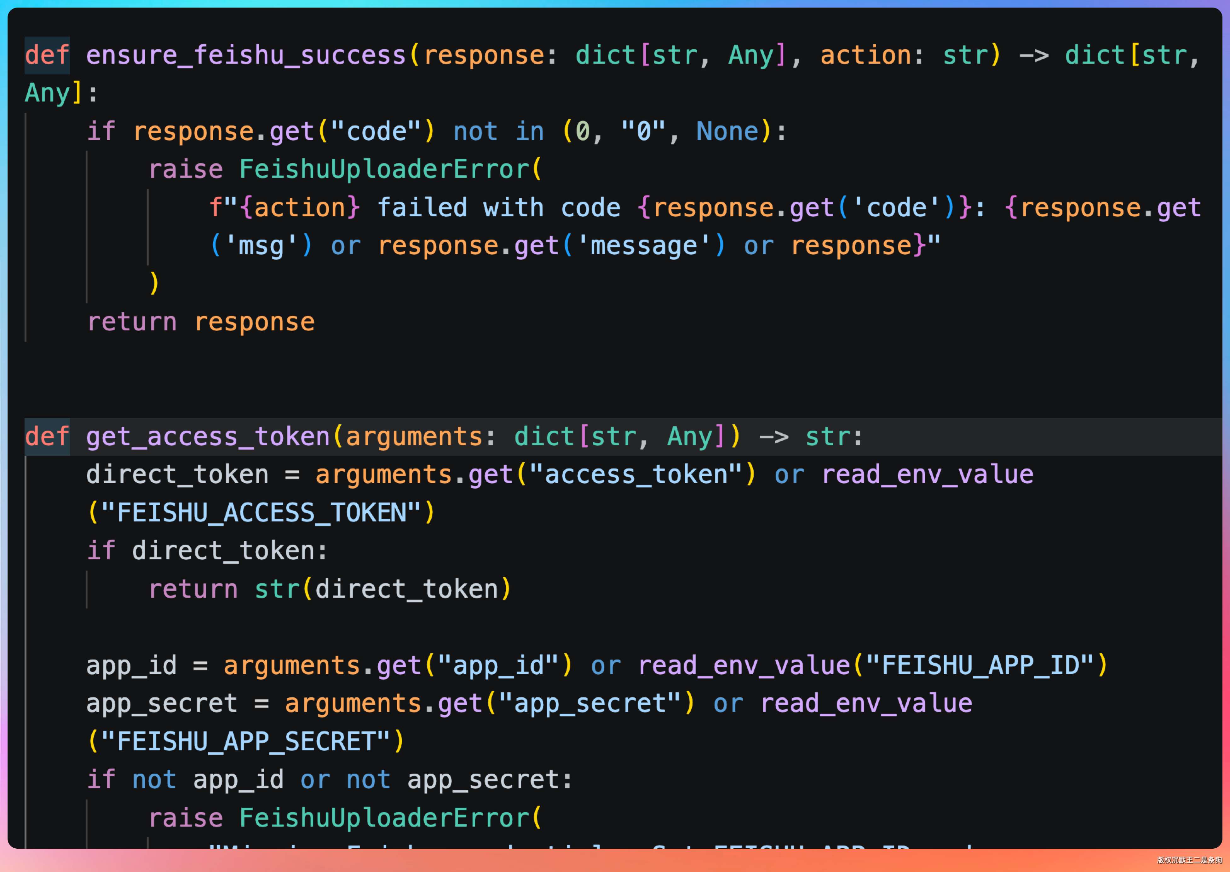Click the "if not app_id" condition line
This screenshot has height=872, width=1230.
click(330, 780)
